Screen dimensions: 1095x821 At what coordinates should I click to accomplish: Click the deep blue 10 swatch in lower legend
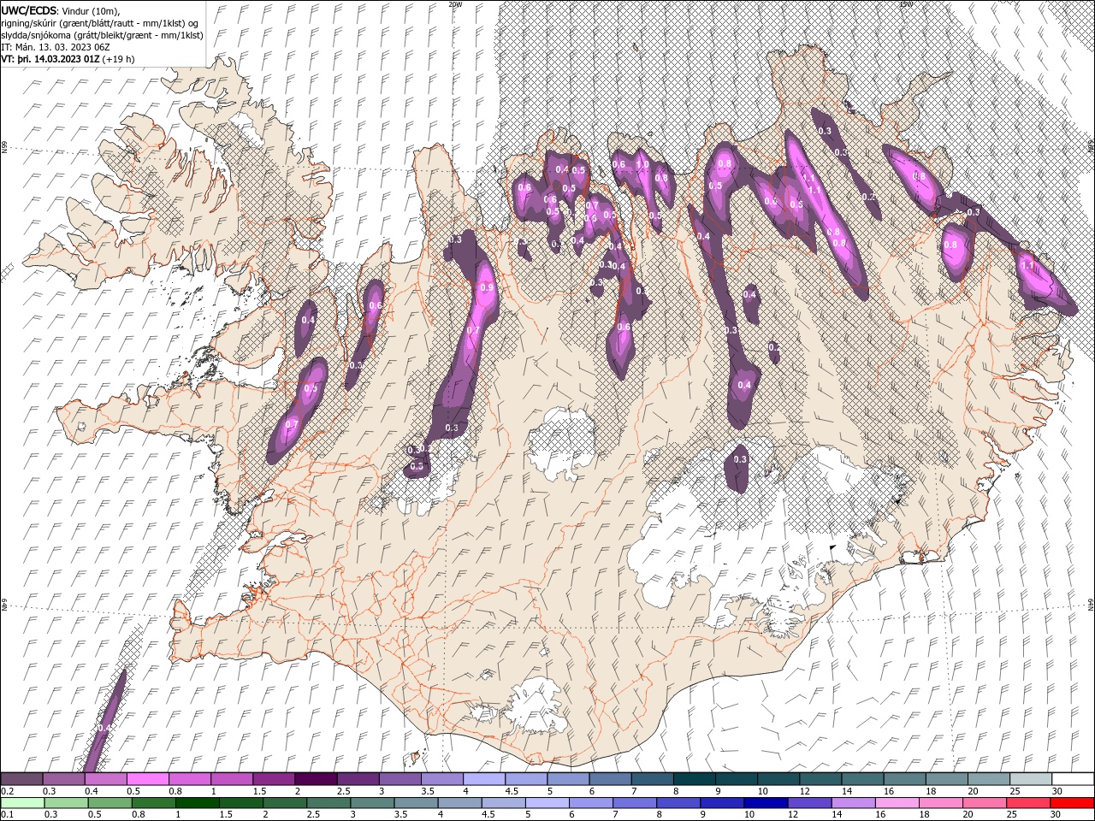tap(765, 803)
